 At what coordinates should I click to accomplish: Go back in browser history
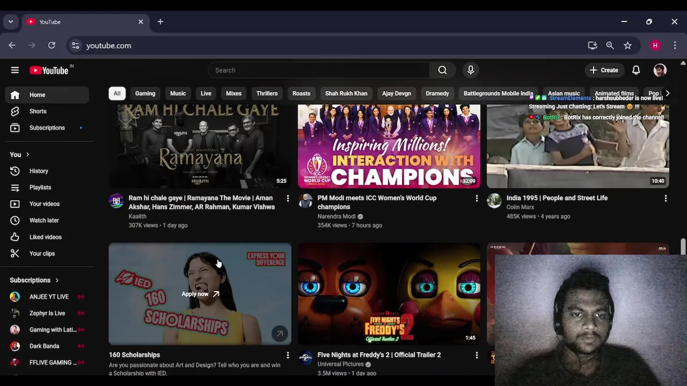[12, 46]
